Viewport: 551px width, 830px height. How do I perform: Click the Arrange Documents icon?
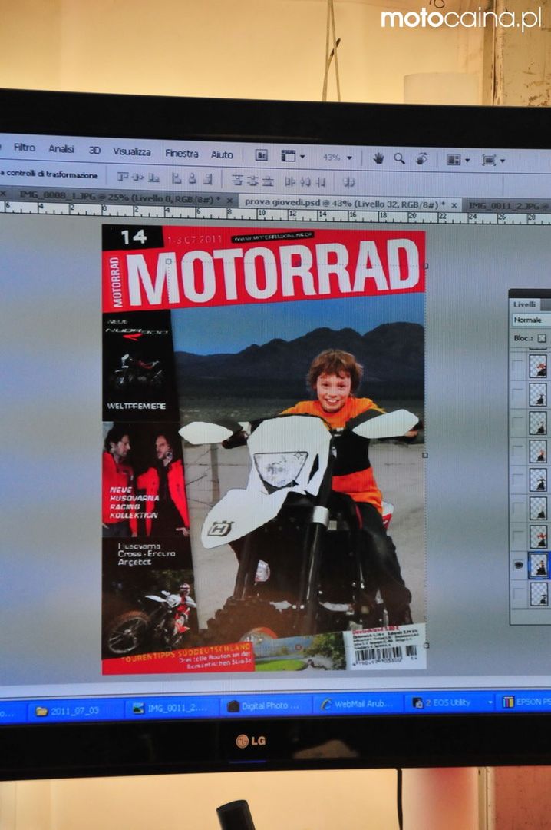[454, 159]
